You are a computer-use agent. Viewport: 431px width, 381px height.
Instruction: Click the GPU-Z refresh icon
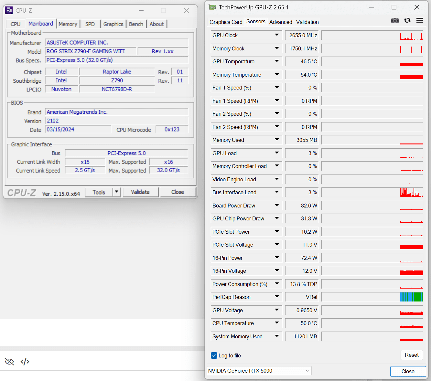point(407,20)
